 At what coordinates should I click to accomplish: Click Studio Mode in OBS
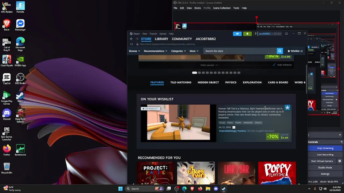325,168
